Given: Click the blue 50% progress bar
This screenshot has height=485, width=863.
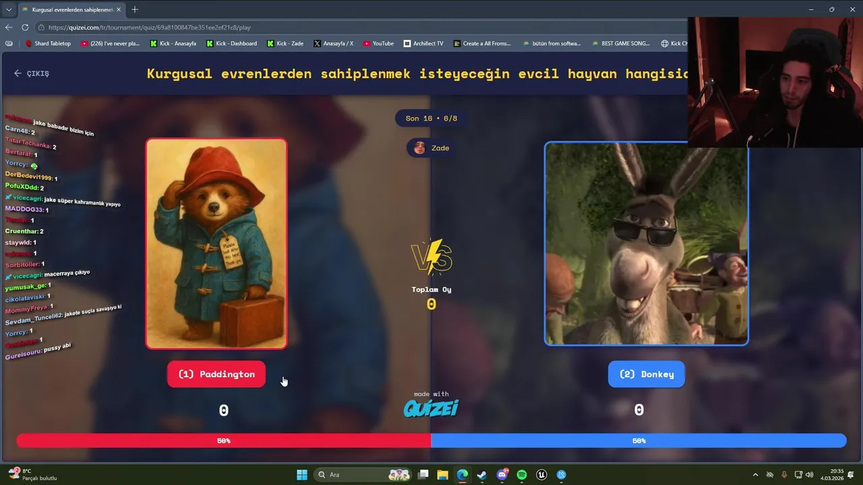Looking at the screenshot, I should click(x=638, y=441).
